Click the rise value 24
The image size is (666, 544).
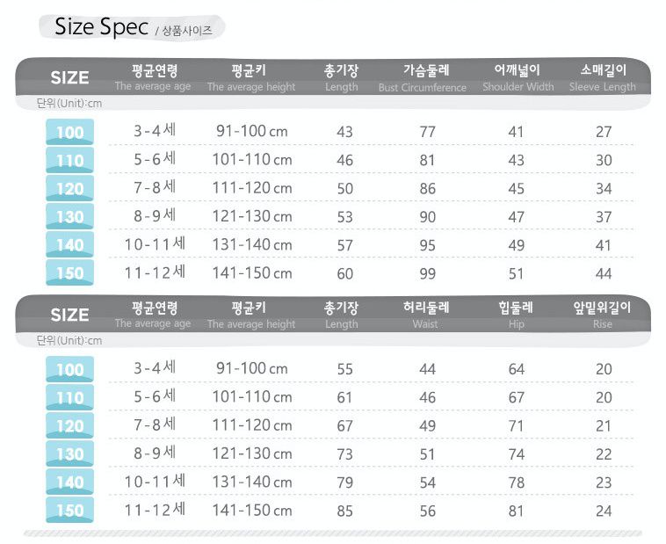[604, 510]
